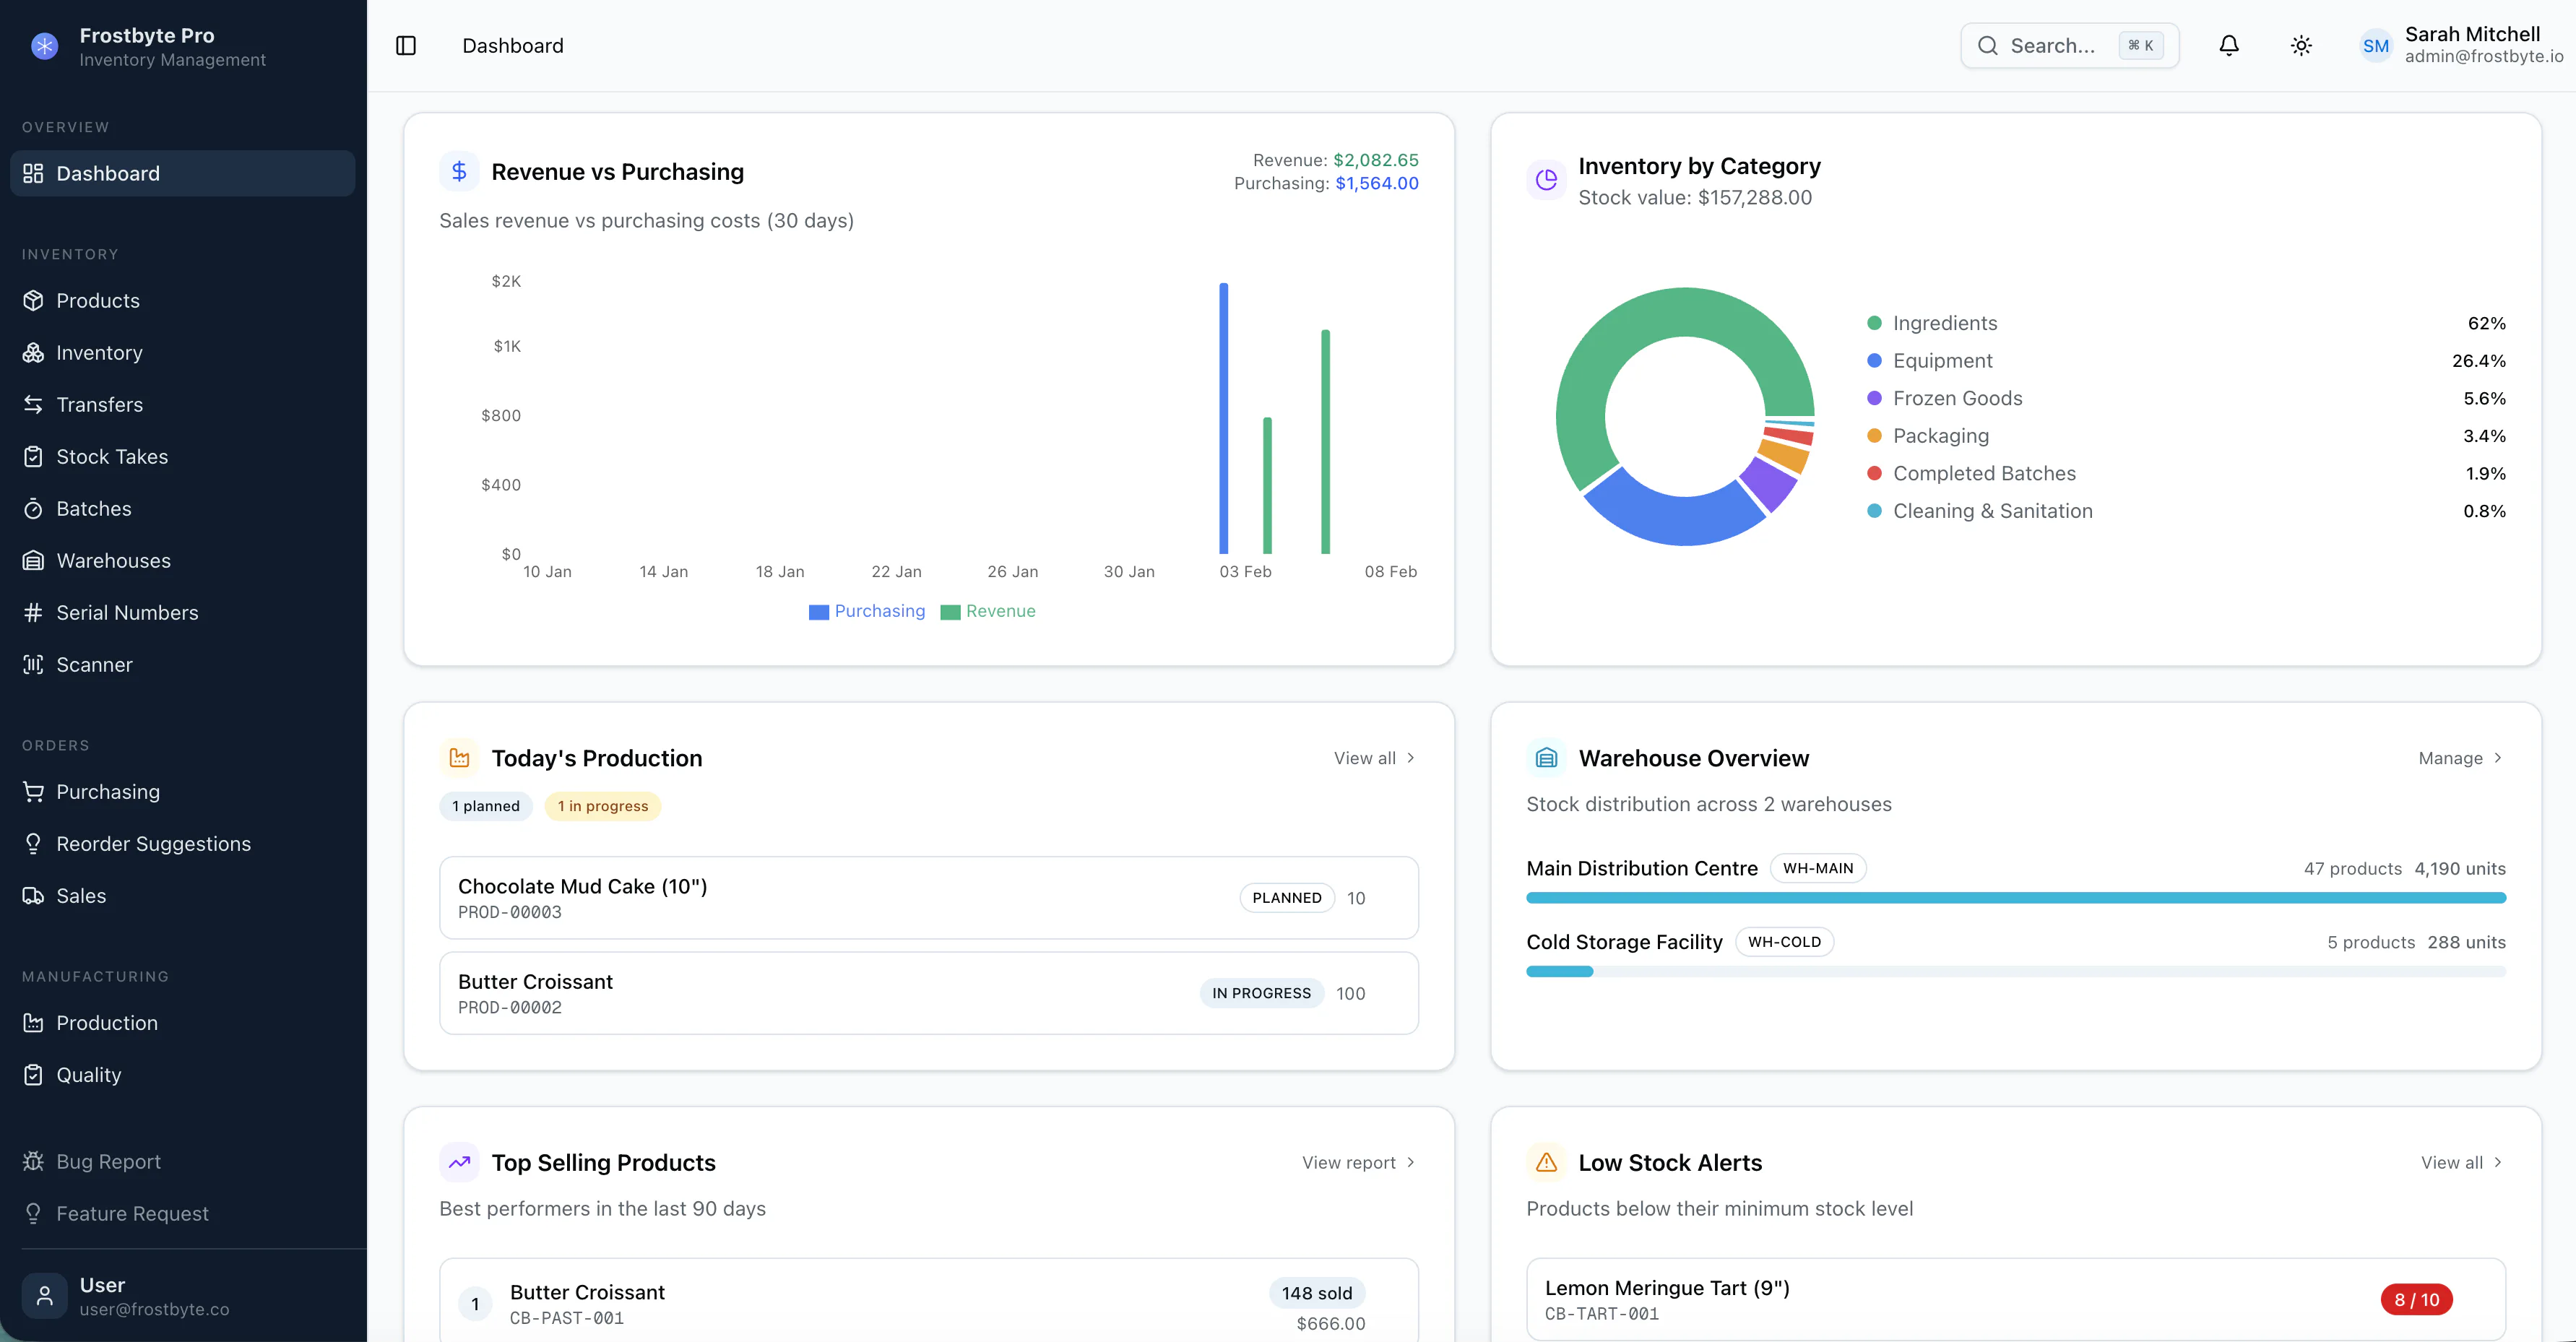Image resolution: width=2576 pixels, height=1342 pixels.
Task: Open the Chocolate Mud Cake production row
Action: 929,898
